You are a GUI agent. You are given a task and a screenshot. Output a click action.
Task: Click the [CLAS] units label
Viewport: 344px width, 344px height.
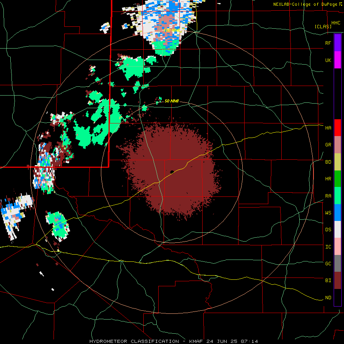point(323,27)
